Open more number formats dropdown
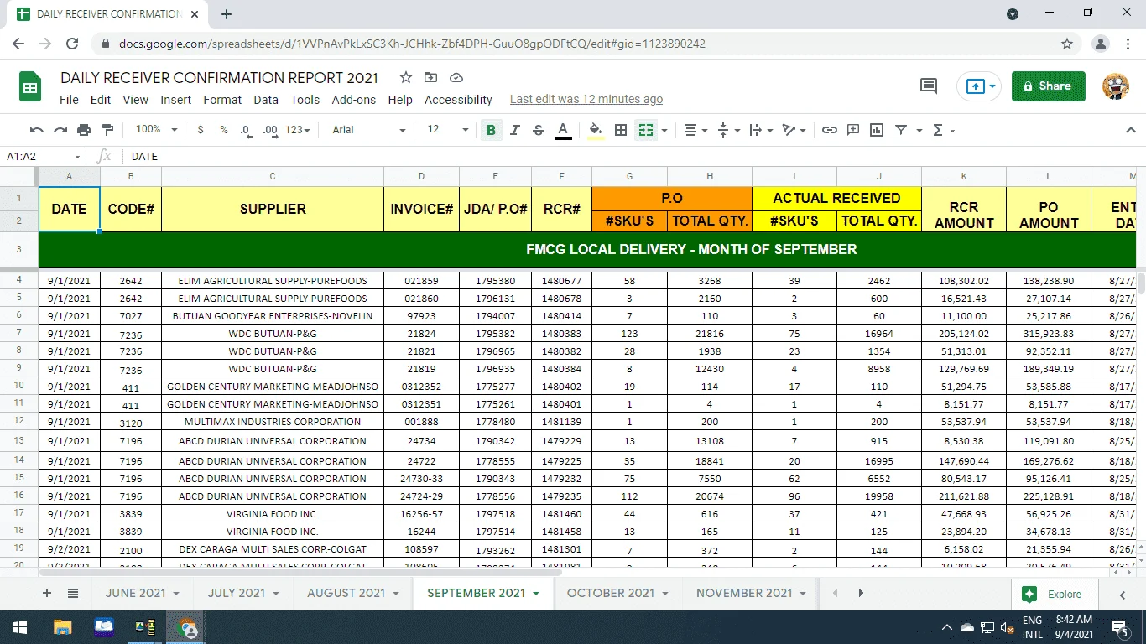The height and width of the screenshot is (644, 1146). pos(298,130)
